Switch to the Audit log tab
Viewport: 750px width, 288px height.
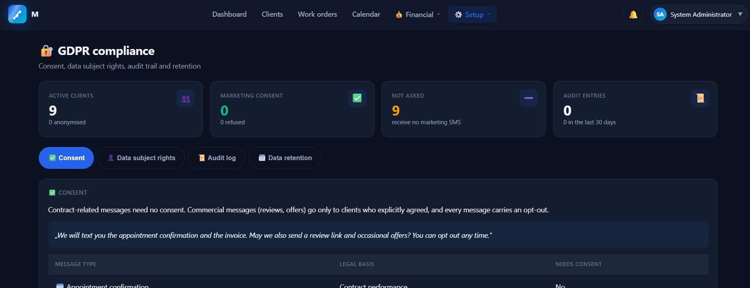coord(216,158)
